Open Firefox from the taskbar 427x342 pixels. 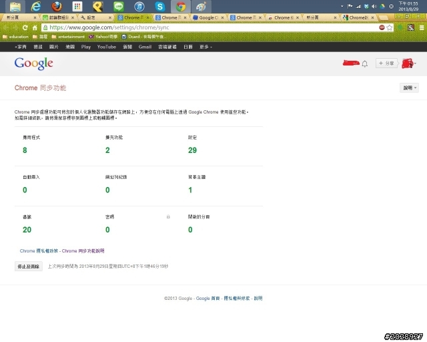tap(57, 7)
